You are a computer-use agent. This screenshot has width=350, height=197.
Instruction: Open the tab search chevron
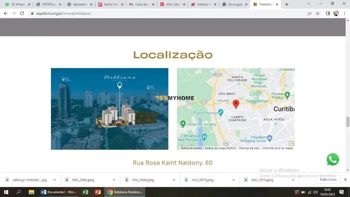[x=309, y=4]
